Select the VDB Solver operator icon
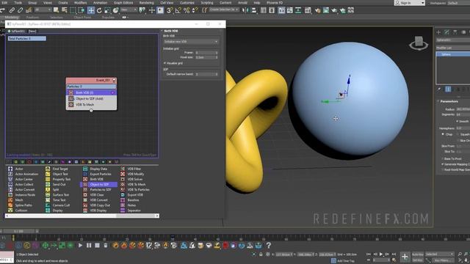 (x=123, y=179)
